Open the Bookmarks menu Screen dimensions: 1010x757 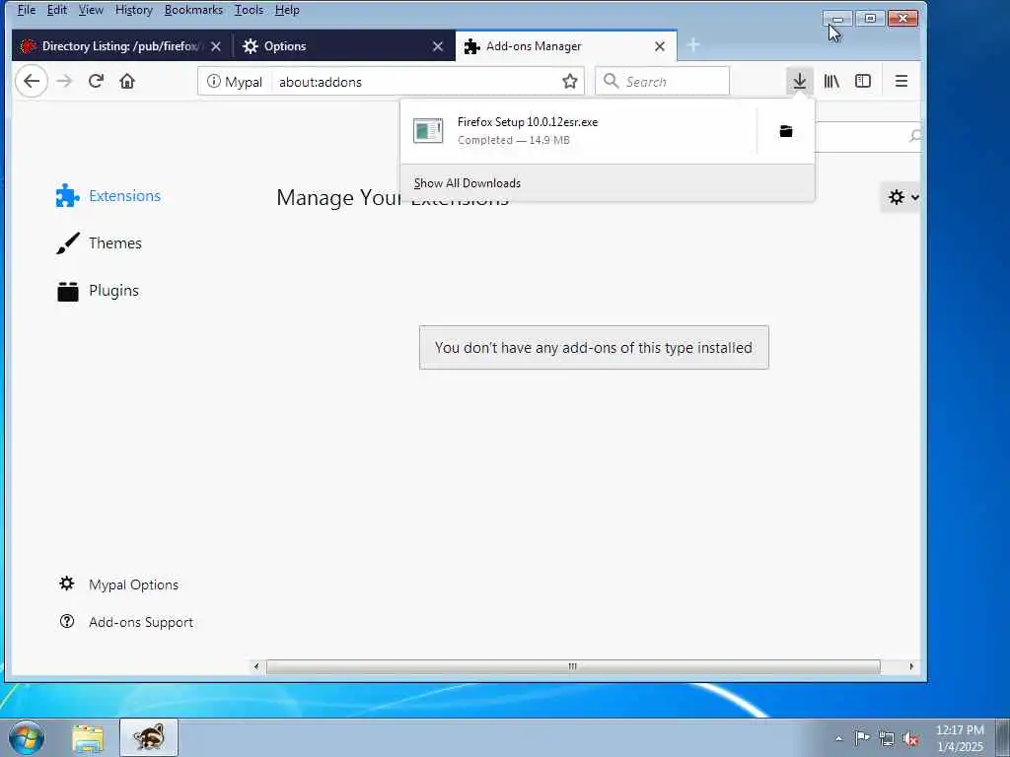point(193,10)
